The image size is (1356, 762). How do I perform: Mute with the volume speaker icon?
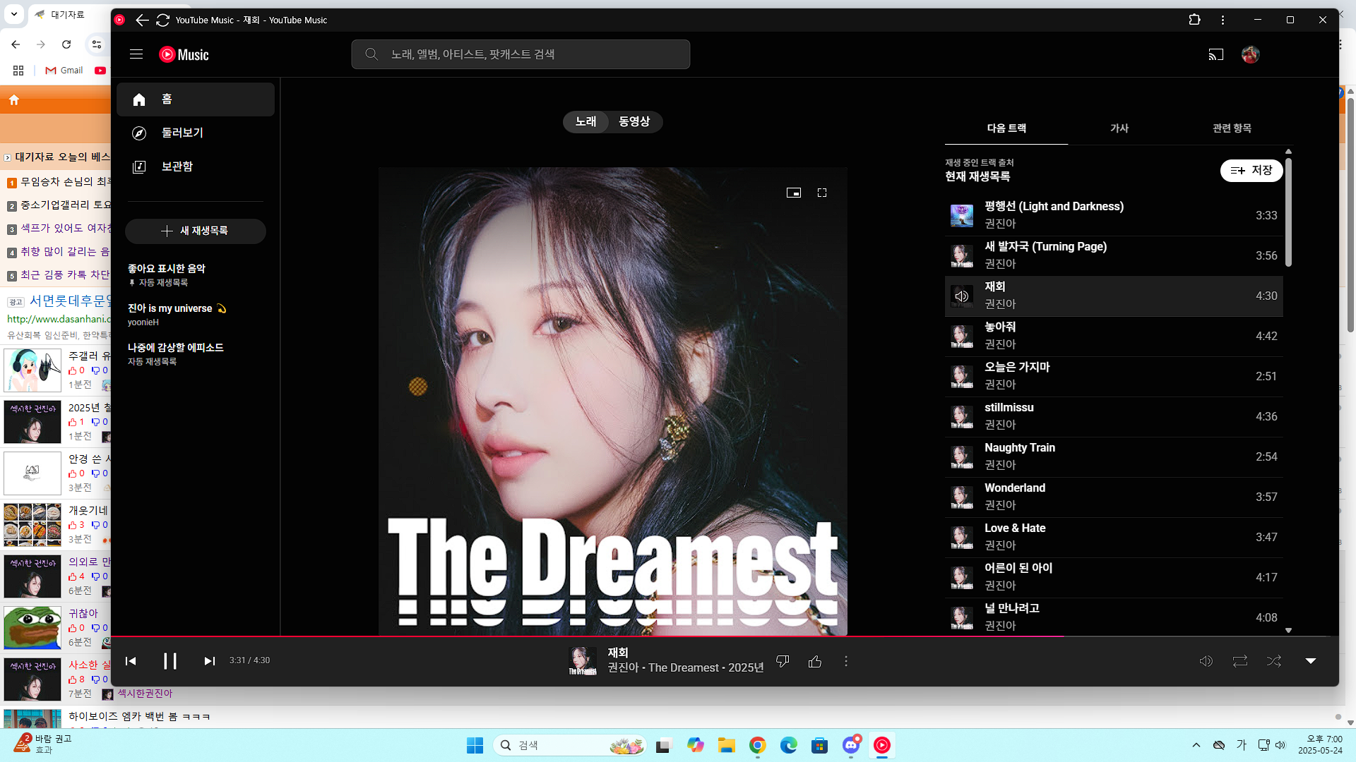[x=1206, y=661]
